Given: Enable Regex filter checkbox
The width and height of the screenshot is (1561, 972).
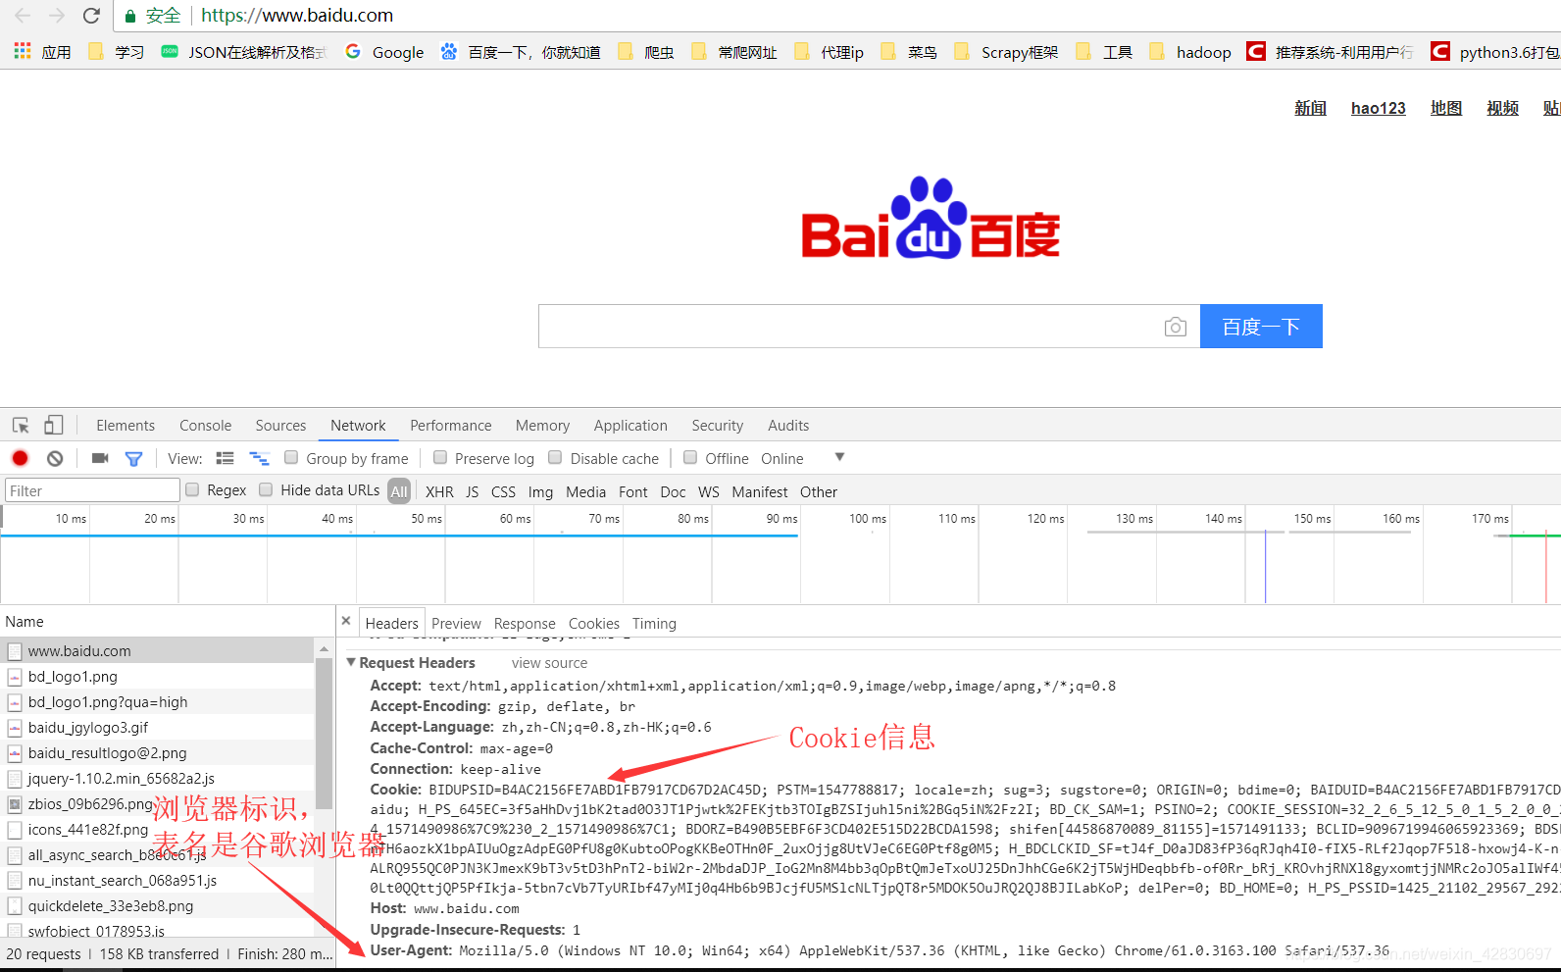Looking at the screenshot, I should 192,489.
